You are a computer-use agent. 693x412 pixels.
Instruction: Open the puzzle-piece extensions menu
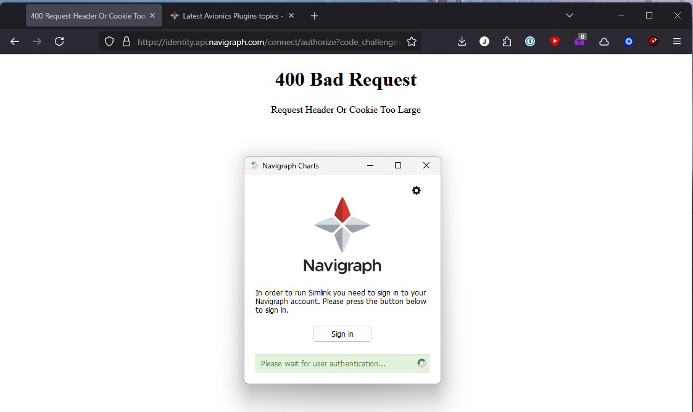coord(507,41)
